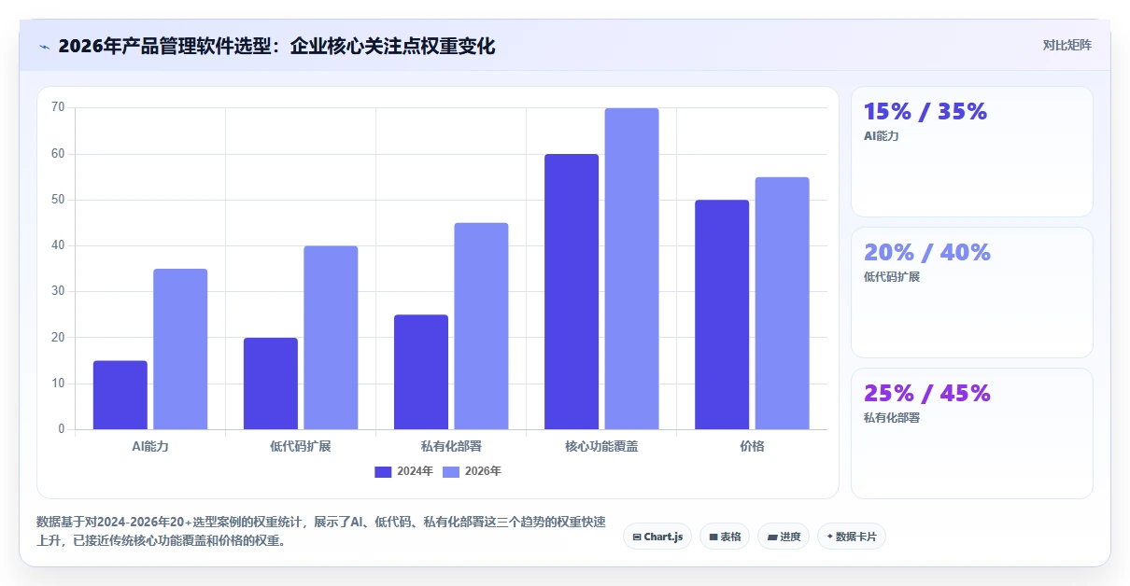The width and height of the screenshot is (1130, 586).
Task: Click the 2024 bar for 私有化部署
Action: (x=421, y=372)
